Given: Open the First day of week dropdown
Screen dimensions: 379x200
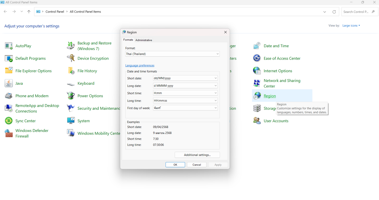Looking at the screenshot, I should [x=185, y=108].
